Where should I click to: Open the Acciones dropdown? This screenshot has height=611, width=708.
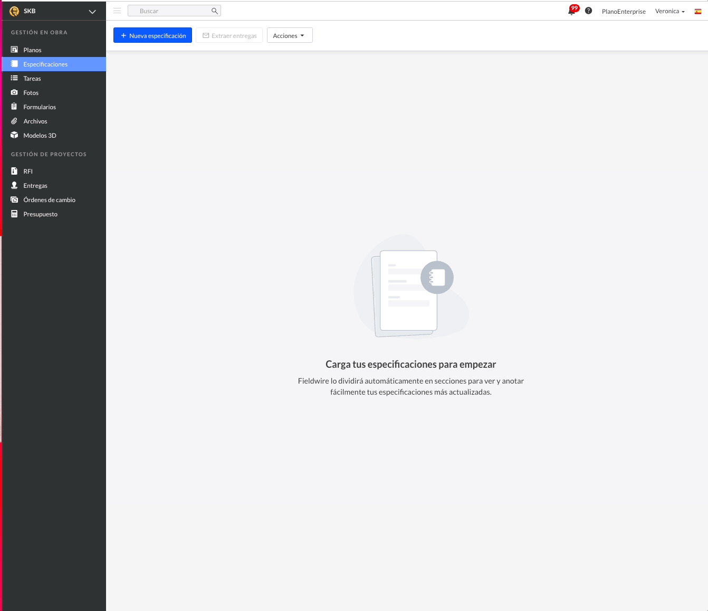(x=289, y=35)
